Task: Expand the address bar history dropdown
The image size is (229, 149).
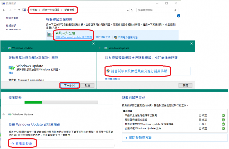Action: 128,10
